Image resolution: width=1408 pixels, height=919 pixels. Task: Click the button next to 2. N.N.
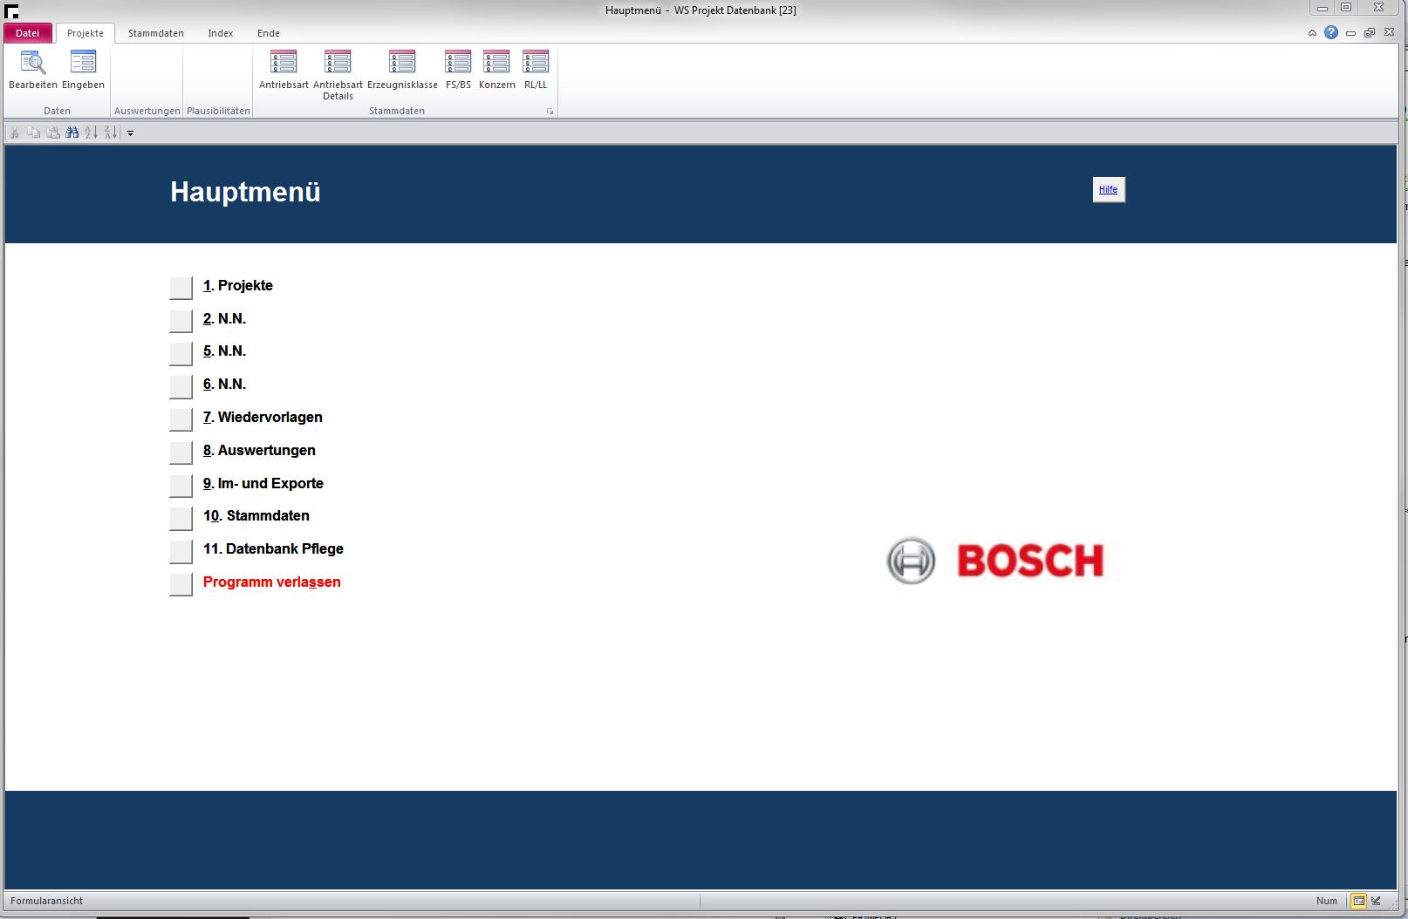[181, 320]
